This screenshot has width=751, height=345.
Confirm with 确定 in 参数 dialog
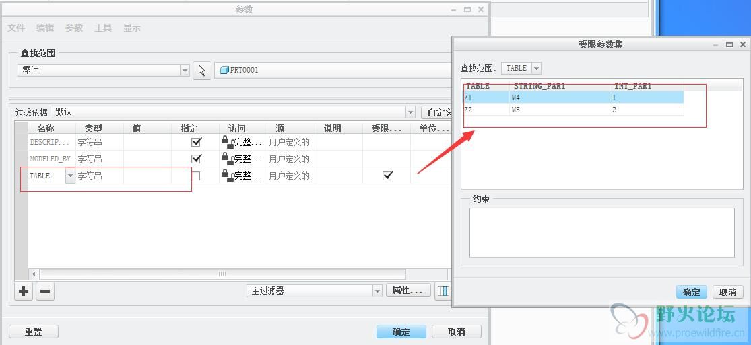click(401, 332)
